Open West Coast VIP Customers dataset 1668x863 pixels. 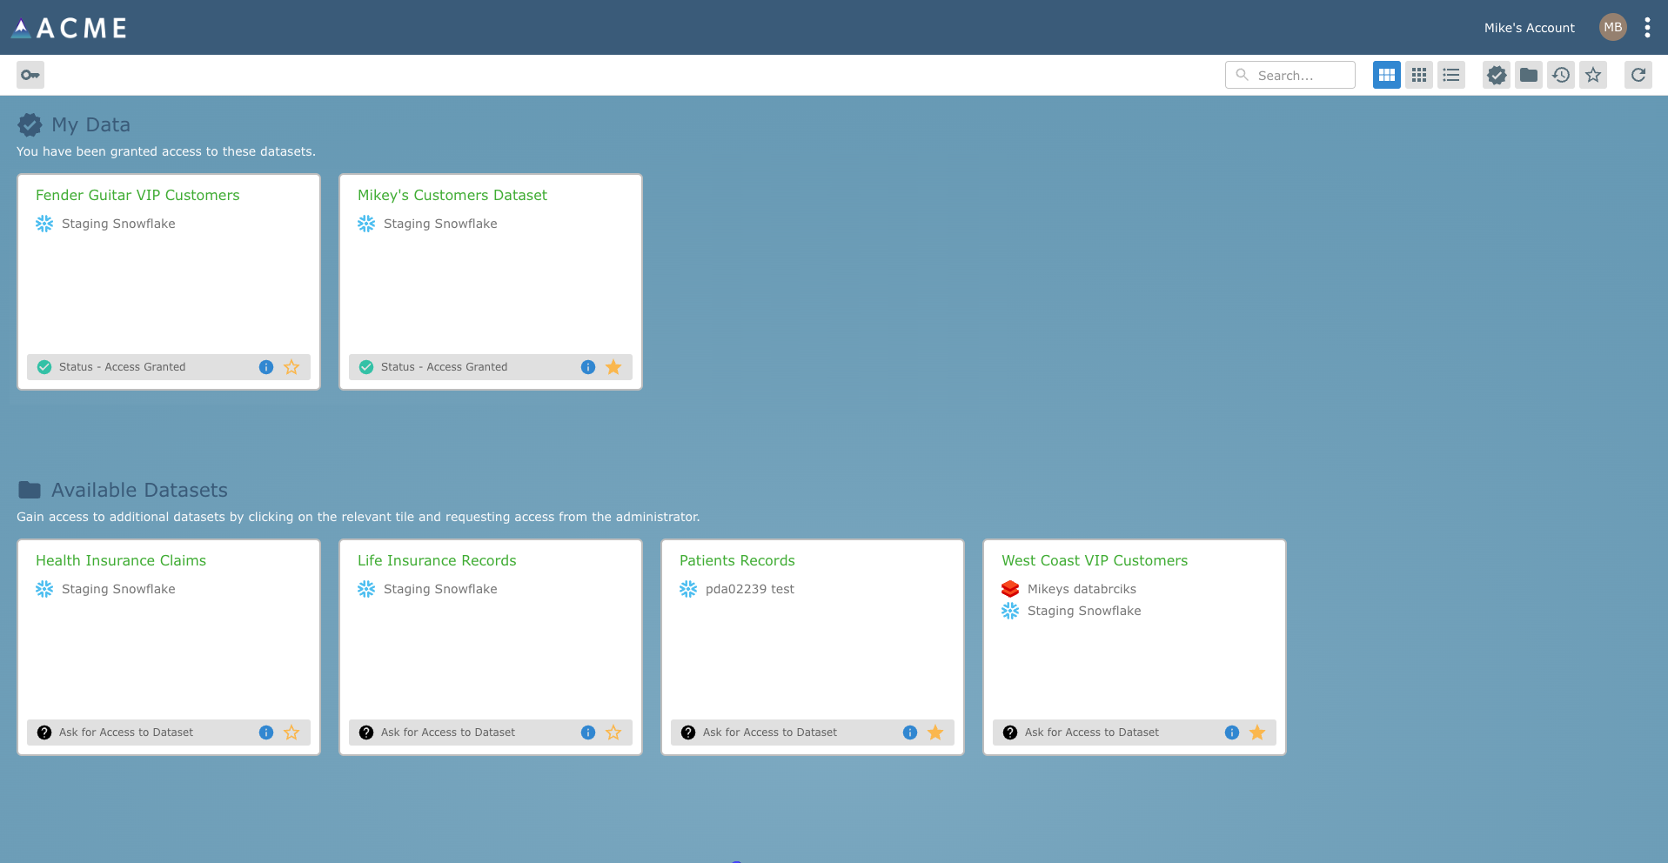(x=1095, y=560)
